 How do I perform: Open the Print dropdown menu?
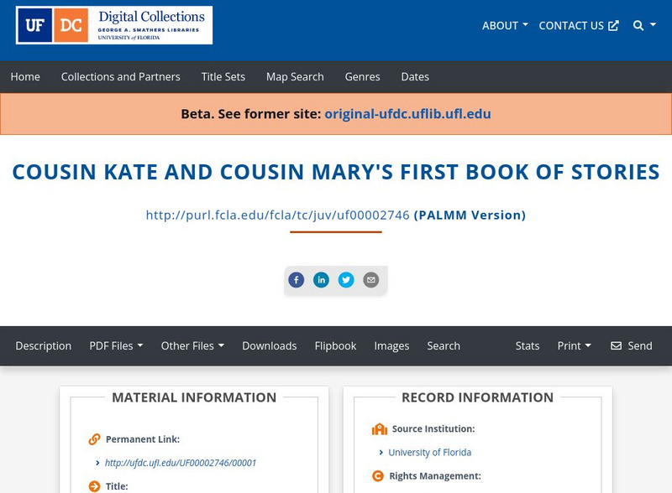click(575, 345)
